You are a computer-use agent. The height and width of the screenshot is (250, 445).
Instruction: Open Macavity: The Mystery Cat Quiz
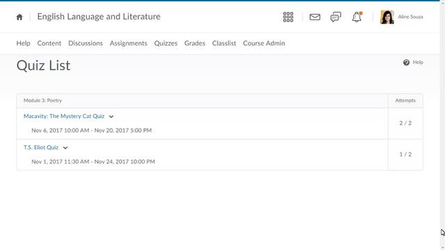[64, 116]
